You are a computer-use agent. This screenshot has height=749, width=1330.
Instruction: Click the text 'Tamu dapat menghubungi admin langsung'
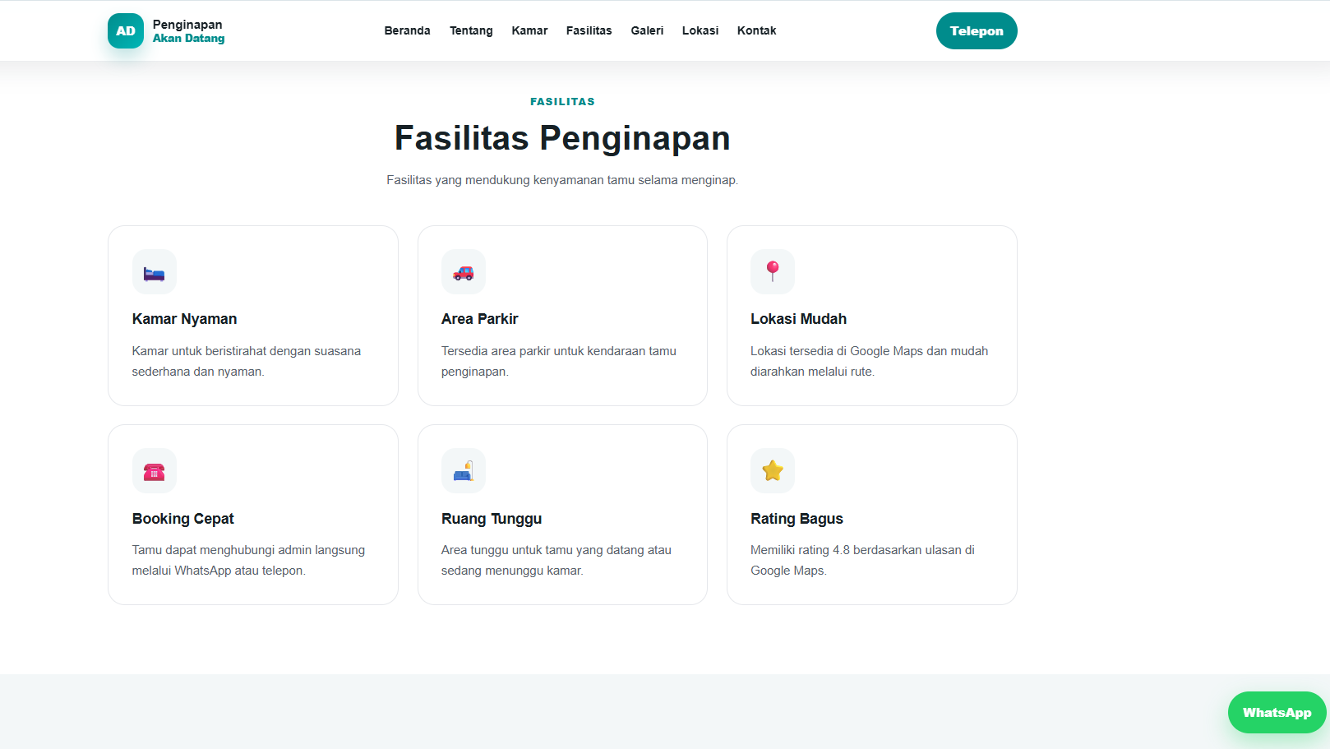[248, 550]
